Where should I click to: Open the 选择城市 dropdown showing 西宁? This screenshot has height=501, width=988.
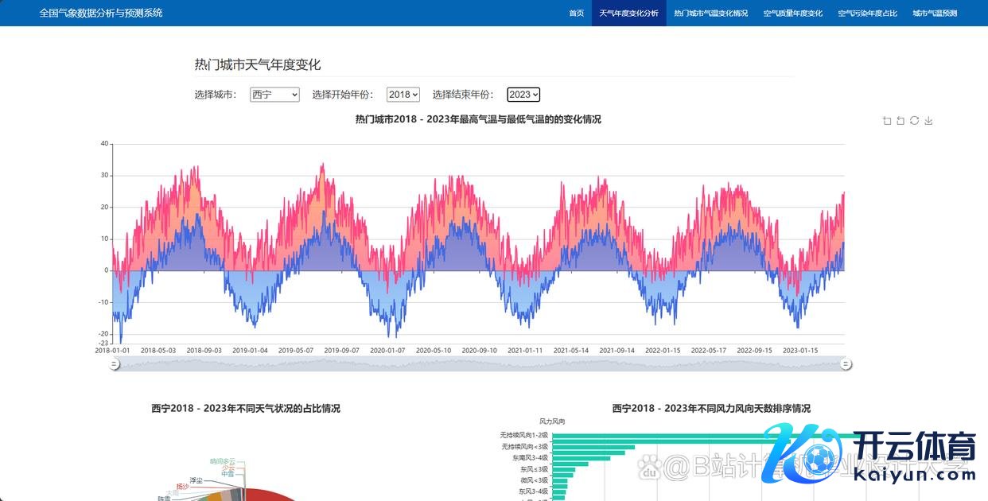[274, 95]
